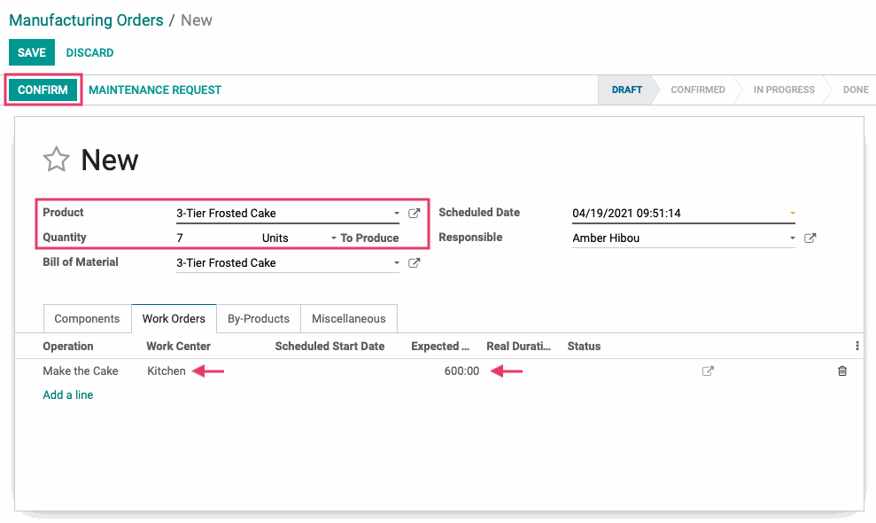Expand the Bill of Material dropdown arrow

(x=397, y=263)
